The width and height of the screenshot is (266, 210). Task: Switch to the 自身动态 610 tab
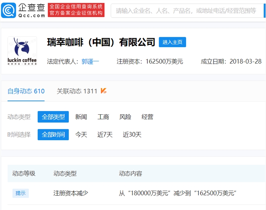[26, 91]
